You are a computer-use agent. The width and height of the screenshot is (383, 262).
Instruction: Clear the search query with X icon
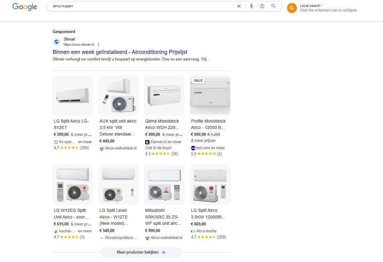(239, 6)
